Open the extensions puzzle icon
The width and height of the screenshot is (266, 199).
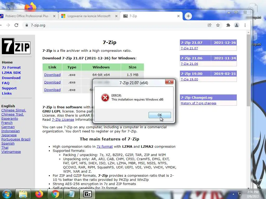tap(228, 25)
